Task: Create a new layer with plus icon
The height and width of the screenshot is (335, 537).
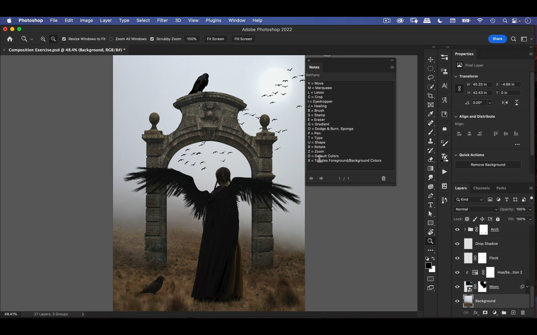Action: [513, 313]
